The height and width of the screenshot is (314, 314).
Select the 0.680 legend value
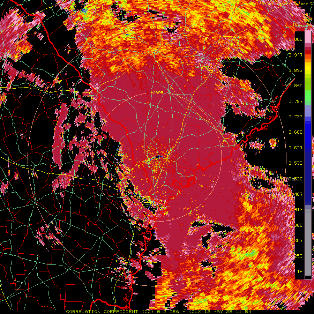(296, 132)
